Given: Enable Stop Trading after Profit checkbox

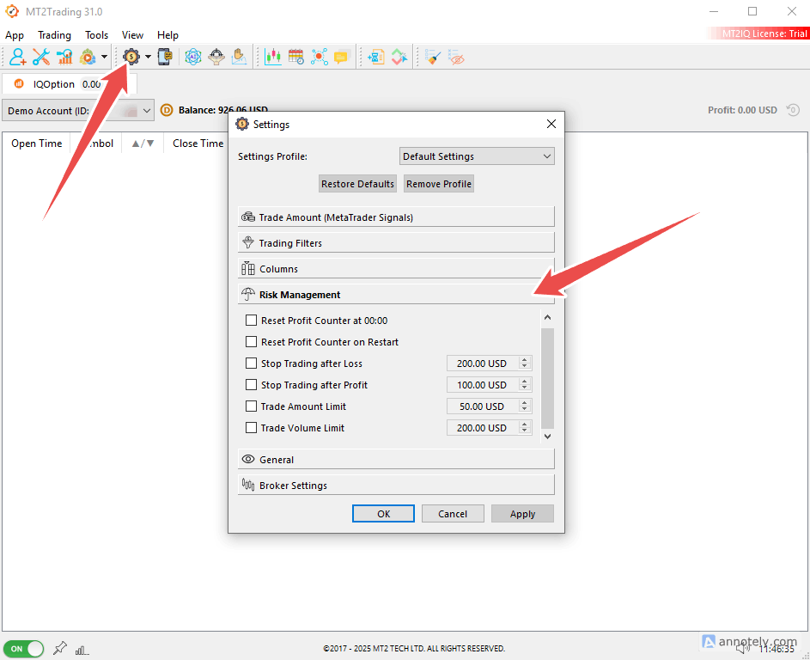Looking at the screenshot, I should [251, 384].
